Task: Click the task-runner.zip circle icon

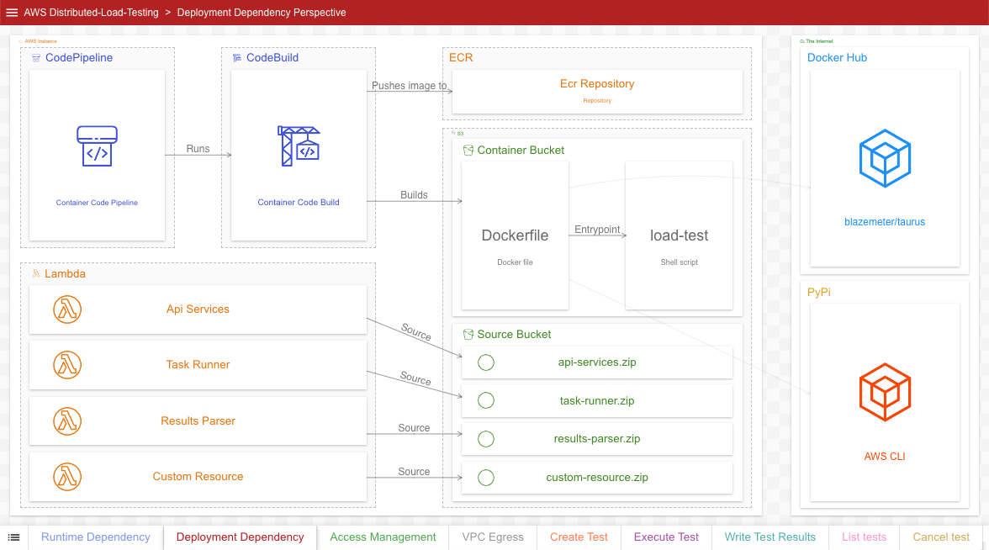Action: pyautogui.click(x=486, y=400)
